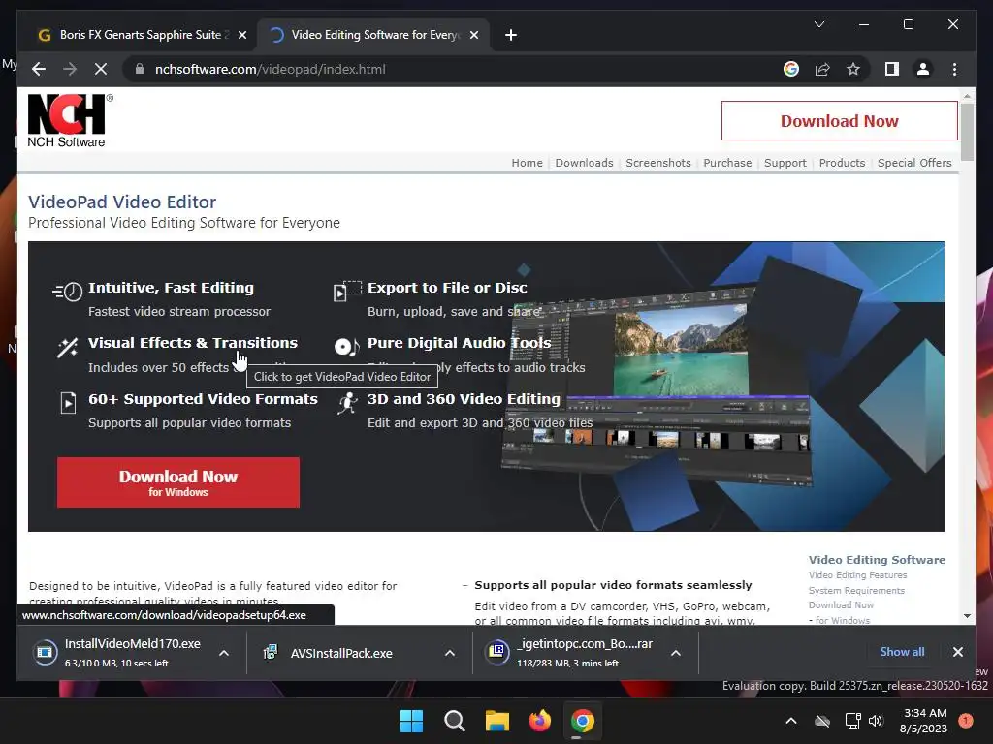Open Chrome's three-dot menu
This screenshot has height=744, width=993.
(954, 69)
